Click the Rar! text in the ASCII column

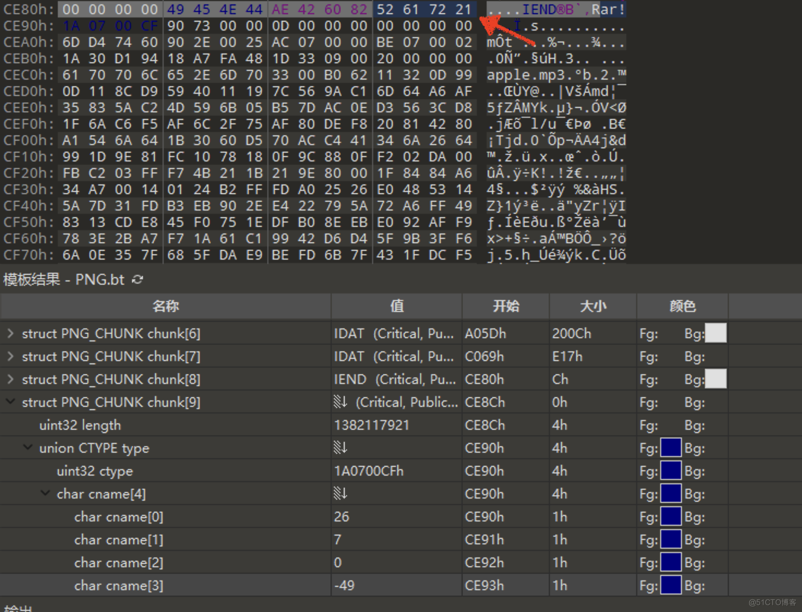[609, 9]
